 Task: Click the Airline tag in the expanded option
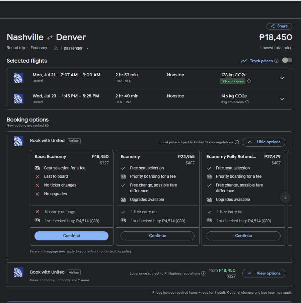(74, 141)
